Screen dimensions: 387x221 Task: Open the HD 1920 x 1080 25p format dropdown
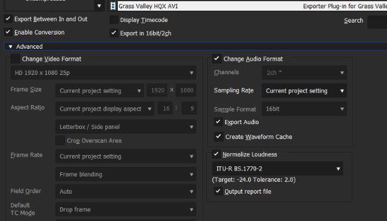104,72
